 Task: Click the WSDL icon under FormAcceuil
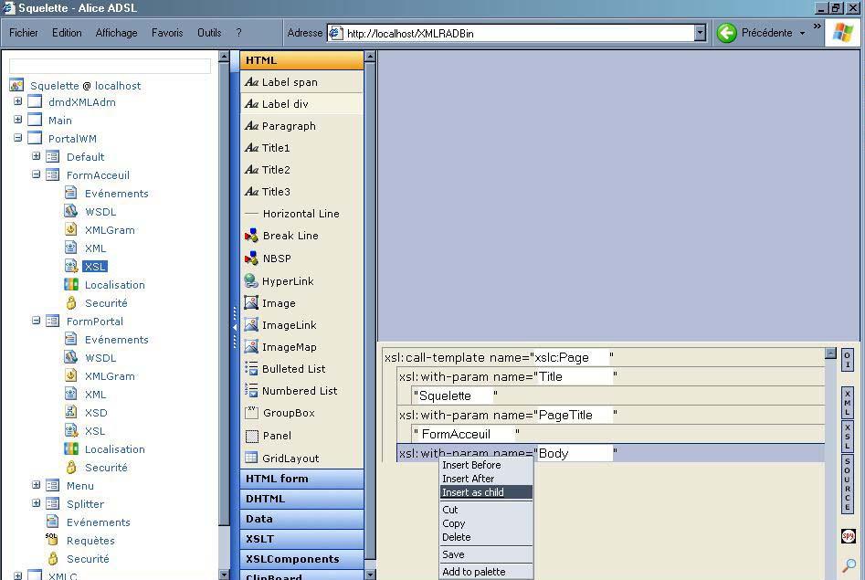[71, 212]
